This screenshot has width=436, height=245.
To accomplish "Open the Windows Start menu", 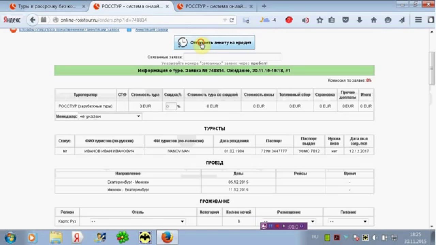I will (x=11, y=237).
